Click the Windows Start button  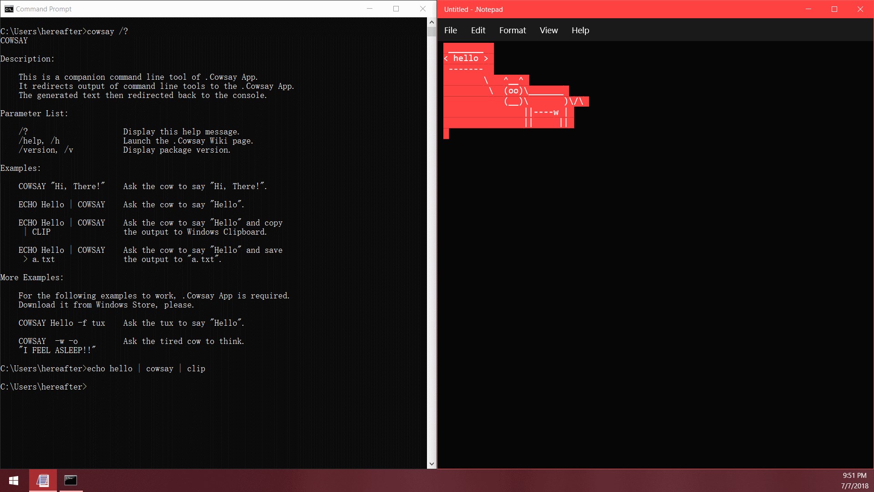[13, 480]
